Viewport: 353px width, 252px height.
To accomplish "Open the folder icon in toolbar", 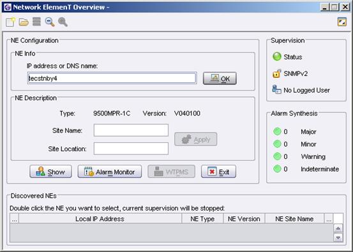I will [x=24, y=22].
